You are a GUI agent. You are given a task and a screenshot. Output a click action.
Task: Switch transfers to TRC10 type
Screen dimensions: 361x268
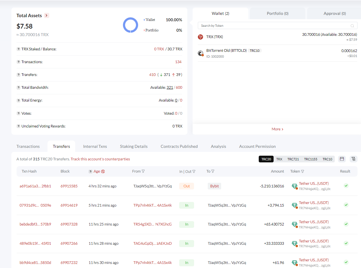tap(327, 159)
